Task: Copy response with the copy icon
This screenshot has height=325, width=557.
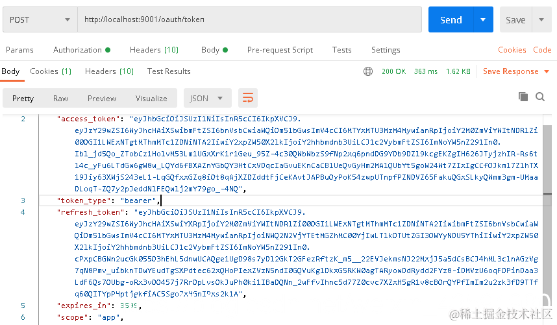Action: 523,97
